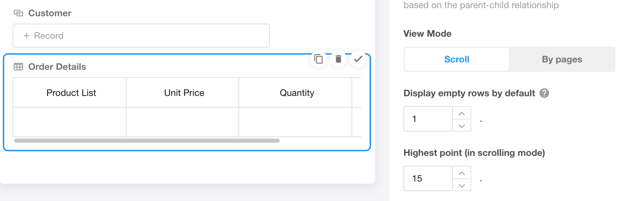Select the Product List column header
This screenshot has width=631, height=201.
click(71, 93)
